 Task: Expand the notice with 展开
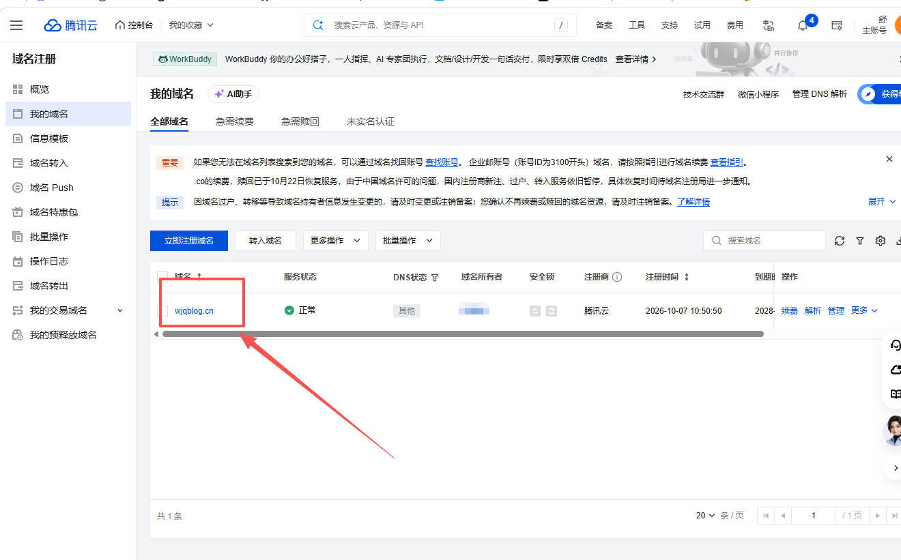pos(881,202)
